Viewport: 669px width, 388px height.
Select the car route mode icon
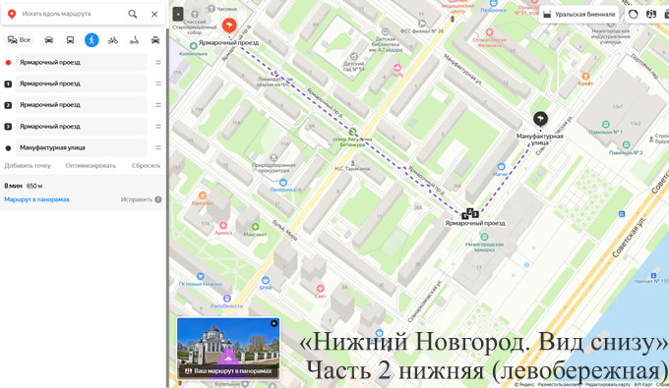click(48, 40)
